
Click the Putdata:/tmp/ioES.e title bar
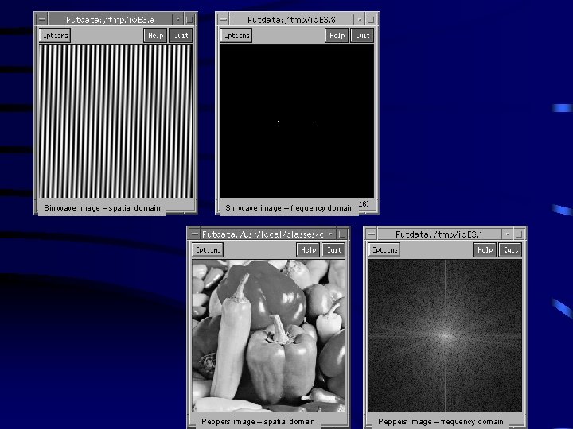(x=110, y=19)
